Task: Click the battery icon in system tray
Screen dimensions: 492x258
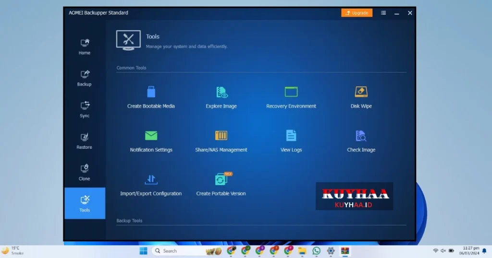Action: click(x=451, y=251)
